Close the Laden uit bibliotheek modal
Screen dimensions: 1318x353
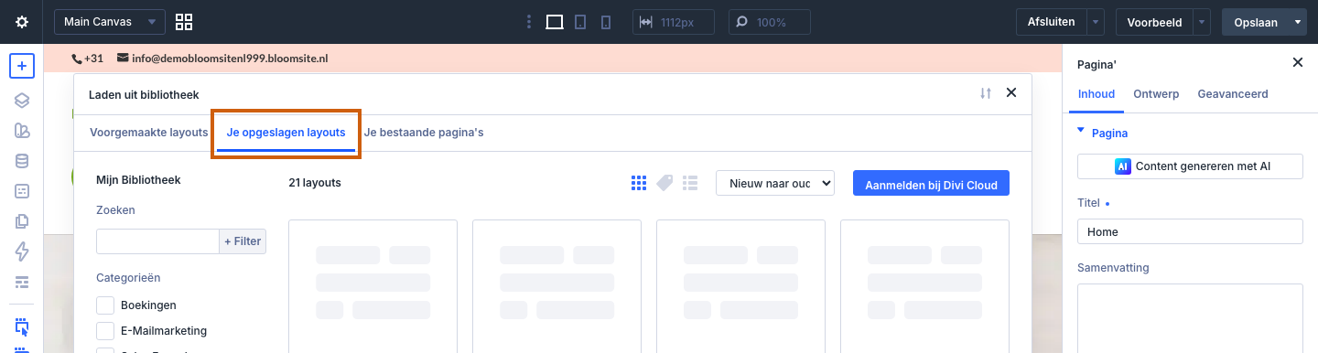pos(1011,92)
